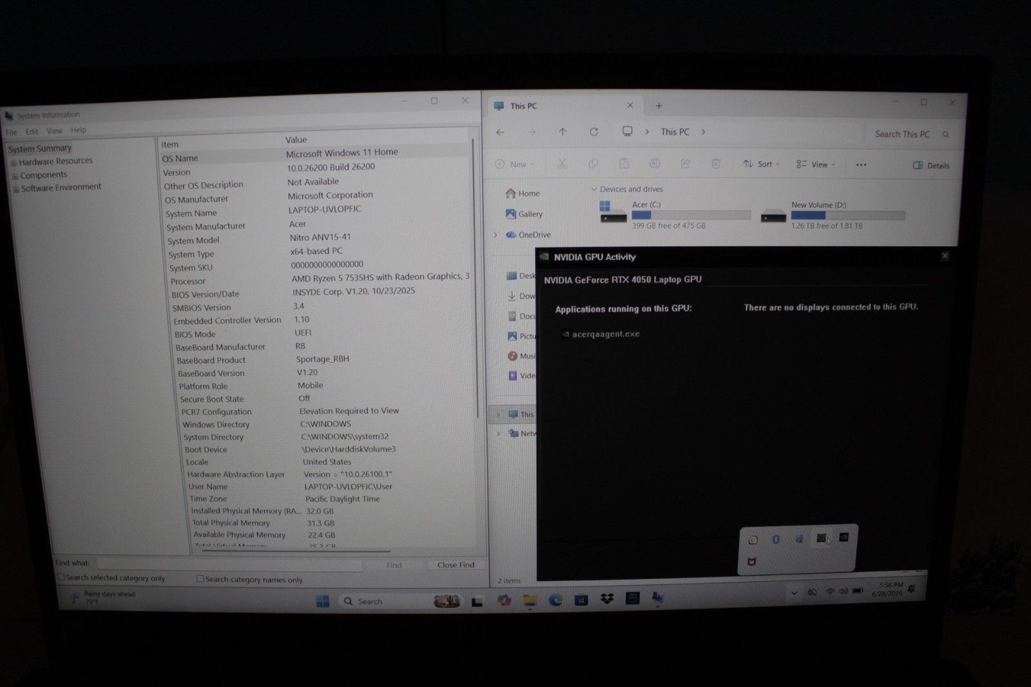Open File Explorer from the taskbar
Screen dimensions: 1031x687
click(530, 601)
